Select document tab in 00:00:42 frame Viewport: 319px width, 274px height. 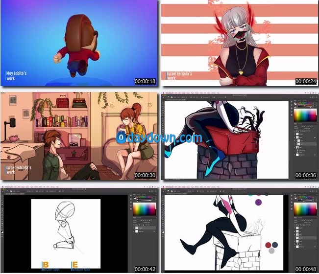click(15, 194)
